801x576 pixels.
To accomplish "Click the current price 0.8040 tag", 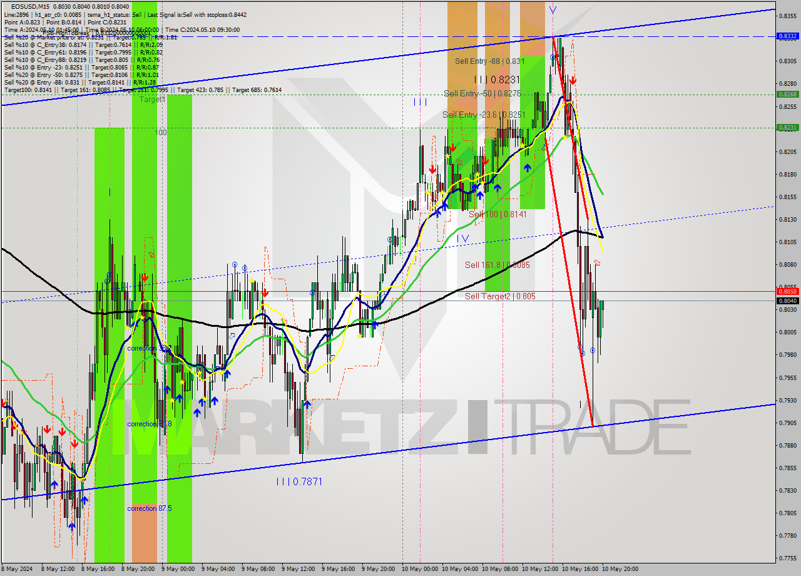I will pos(787,301).
